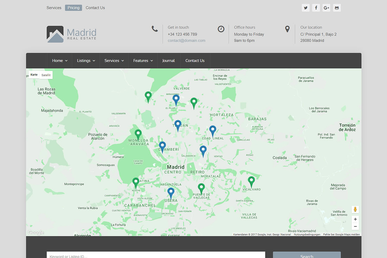Select the blue map marker on Tetuán

(178, 125)
